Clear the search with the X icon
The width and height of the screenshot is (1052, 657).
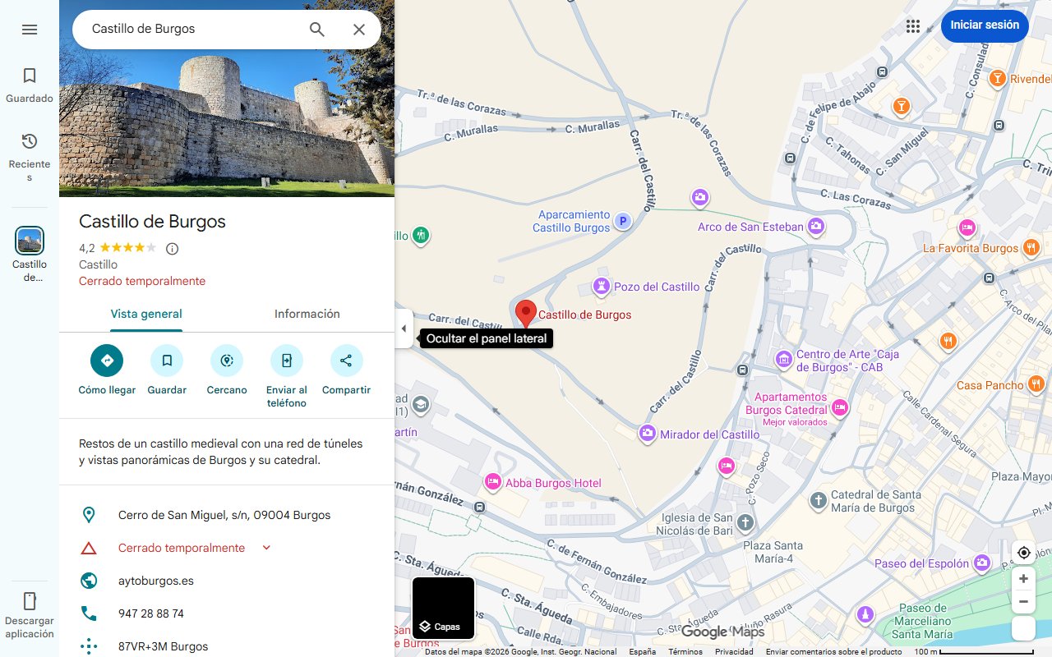pyautogui.click(x=359, y=29)
